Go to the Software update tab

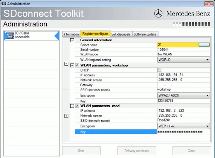pos(145,34)
